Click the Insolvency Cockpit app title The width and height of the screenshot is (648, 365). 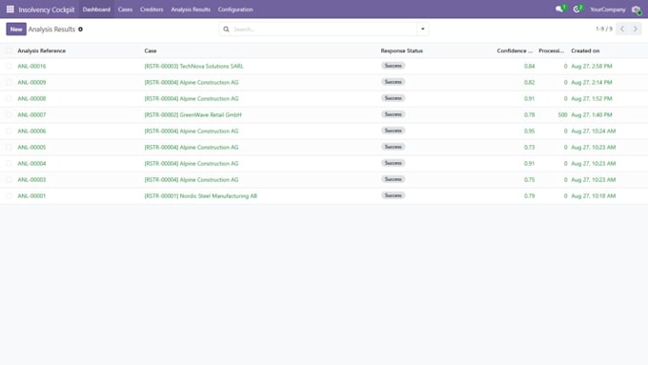click(x=47, y=10)
